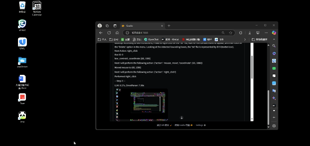
Task: Expand more sidebar apps down arrow
Action: [x=274, y=111]
